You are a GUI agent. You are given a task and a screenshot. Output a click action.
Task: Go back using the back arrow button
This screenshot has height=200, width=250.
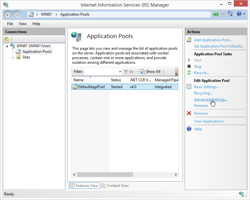(7, 15)
